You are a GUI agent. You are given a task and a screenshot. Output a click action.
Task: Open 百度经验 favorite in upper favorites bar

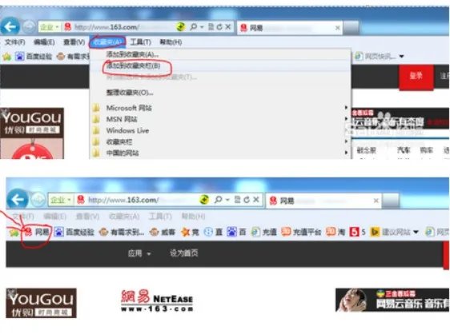tap(34, 56)
